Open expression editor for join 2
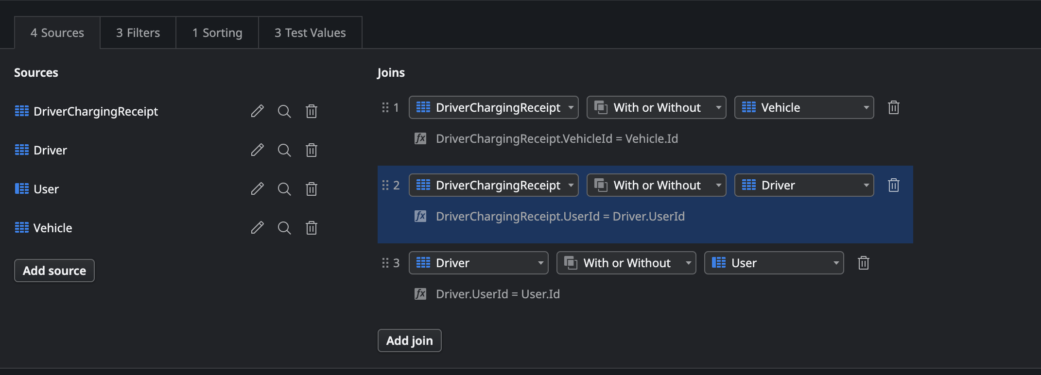This screenshot has height=375, width=1041. [x=420, y=216]
